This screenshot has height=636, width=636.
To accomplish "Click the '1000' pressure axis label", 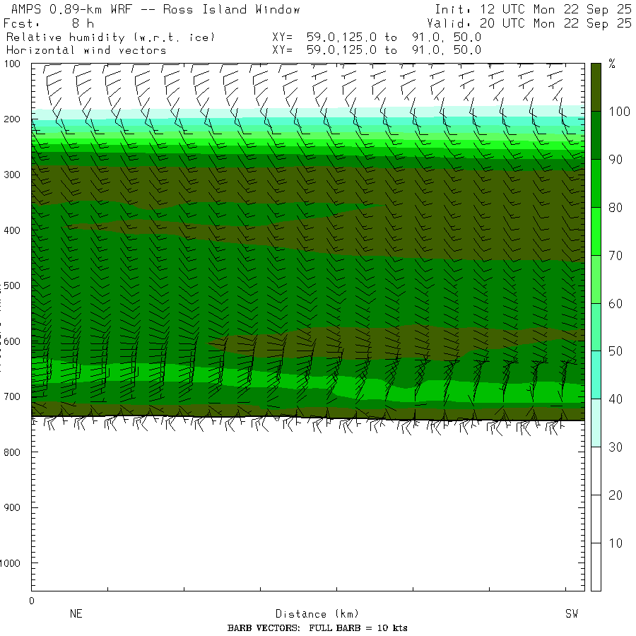I will pos(10,563).
